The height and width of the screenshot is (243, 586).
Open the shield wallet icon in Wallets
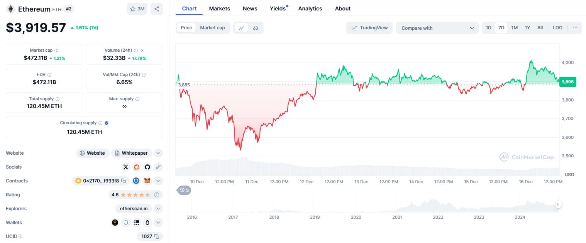click(125, 223)
